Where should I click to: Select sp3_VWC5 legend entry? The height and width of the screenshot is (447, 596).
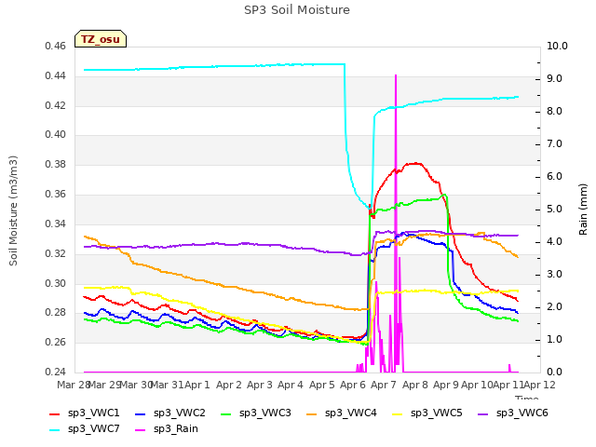point(427,413)
